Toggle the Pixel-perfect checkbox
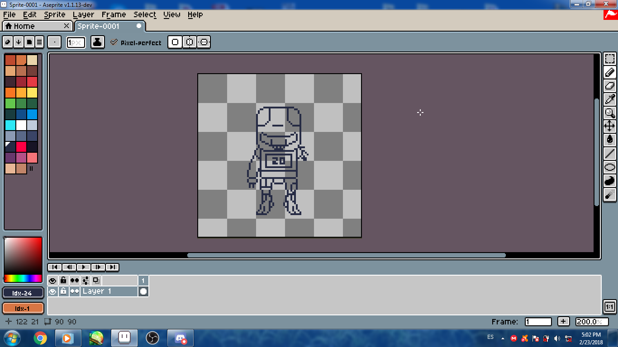Image resolution: width=618 pixels, height=347 pixels. click(136, 42)
